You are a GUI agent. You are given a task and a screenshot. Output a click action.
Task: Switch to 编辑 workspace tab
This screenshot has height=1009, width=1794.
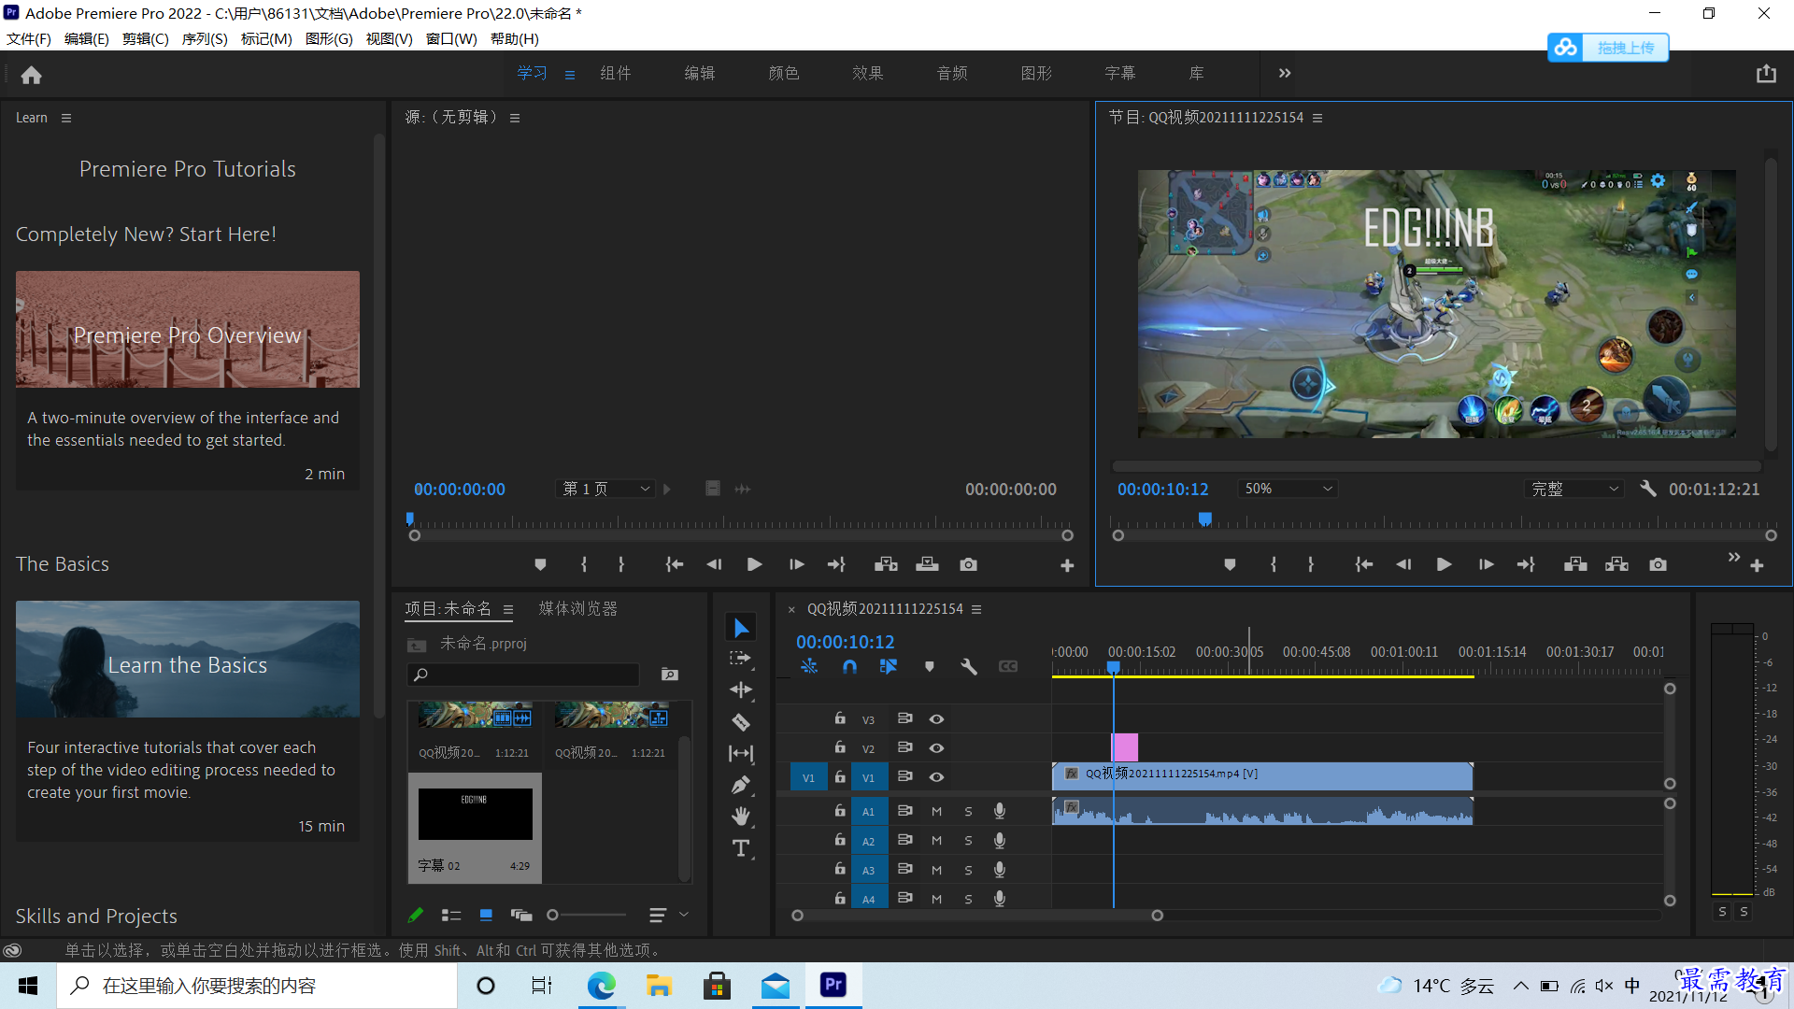coord(700,73)
